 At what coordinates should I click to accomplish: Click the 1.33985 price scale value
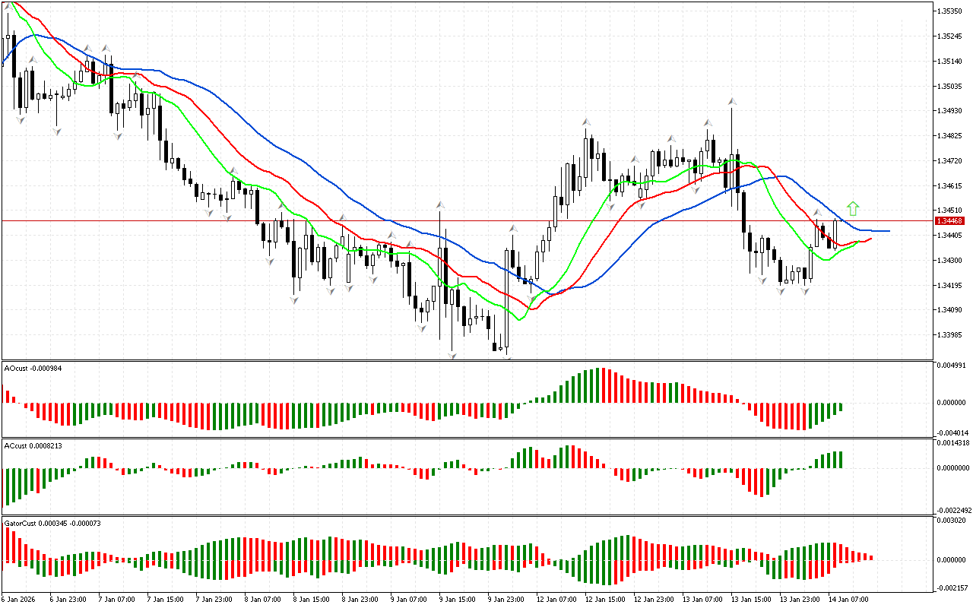click(x=950, y=335)
